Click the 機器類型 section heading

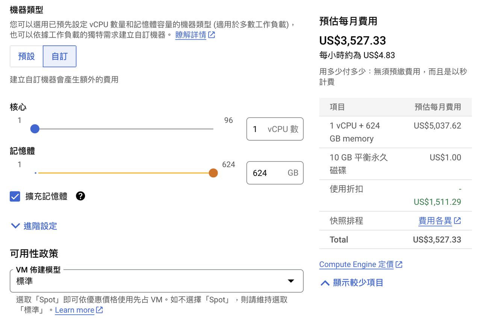(x=26, y=10)
